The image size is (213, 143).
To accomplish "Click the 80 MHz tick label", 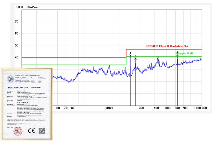I will coord(73,108).
